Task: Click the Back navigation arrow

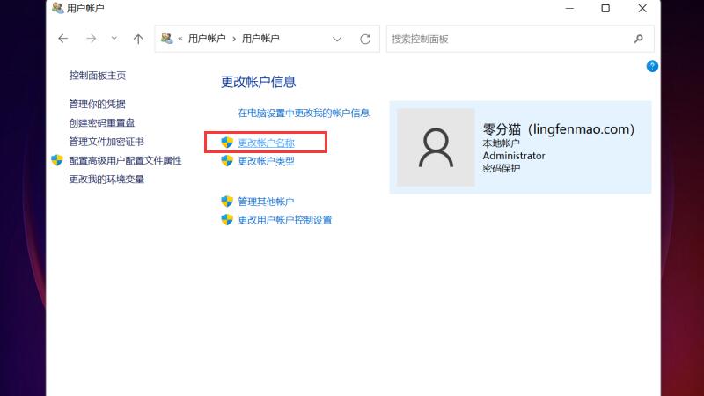Action: click(x=62, y=39)
